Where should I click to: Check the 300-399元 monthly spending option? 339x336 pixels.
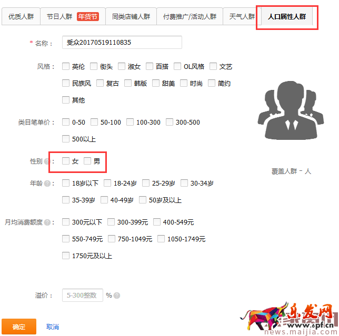point(111,222)
